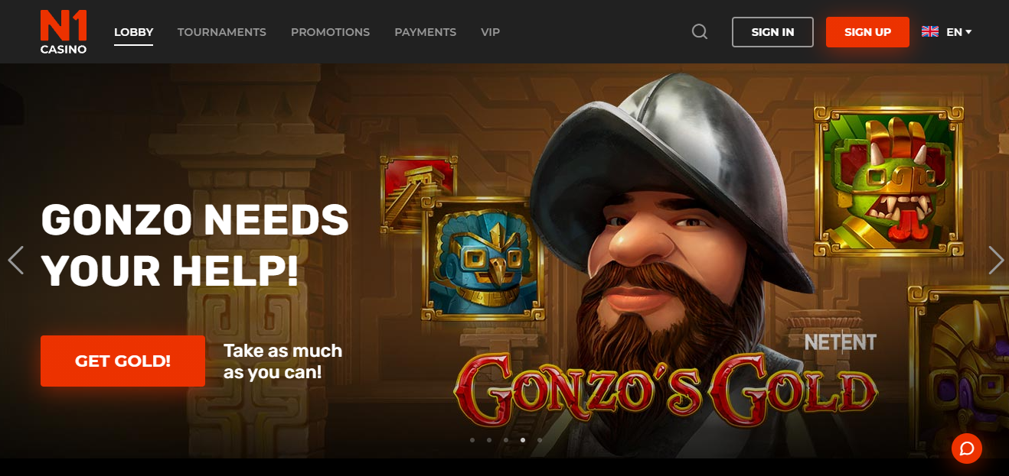
Task: Go to the Promotions page
Action: tap(330, 32)
